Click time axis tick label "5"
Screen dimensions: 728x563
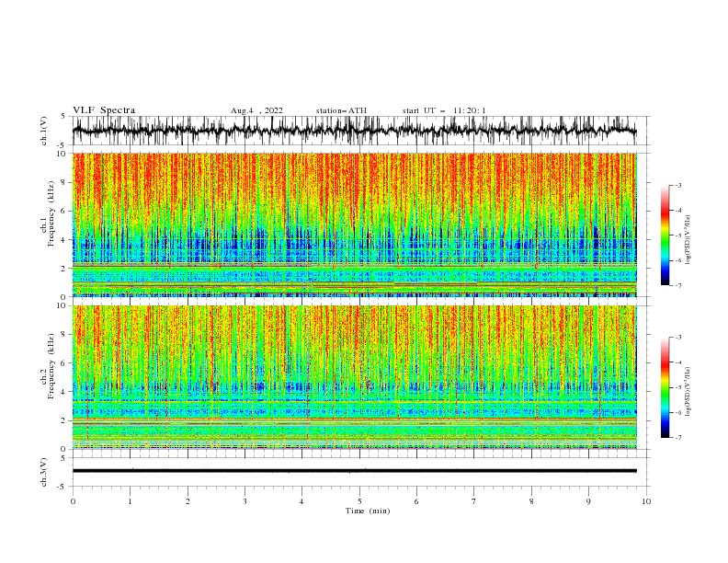click(x=359, y=501)
